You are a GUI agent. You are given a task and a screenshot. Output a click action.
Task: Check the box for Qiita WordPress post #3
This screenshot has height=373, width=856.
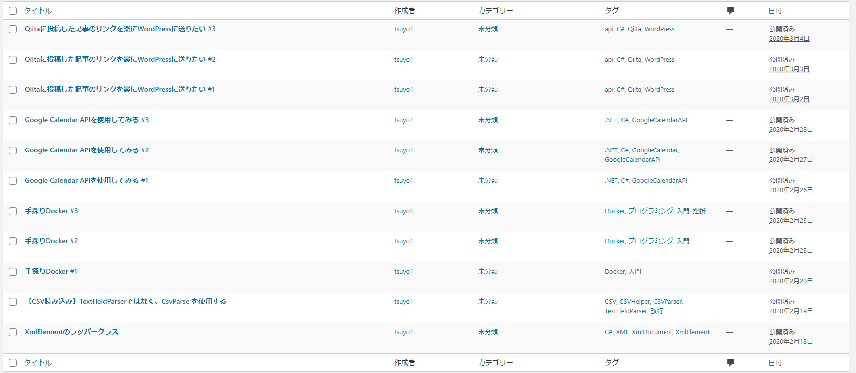point(13,29)
